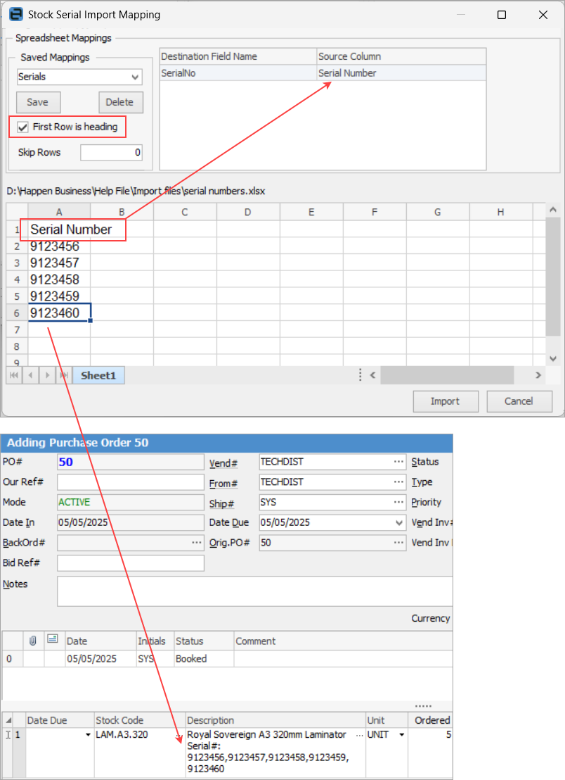Open Orig.PO# lookup ellipsis button

point(398,543)
